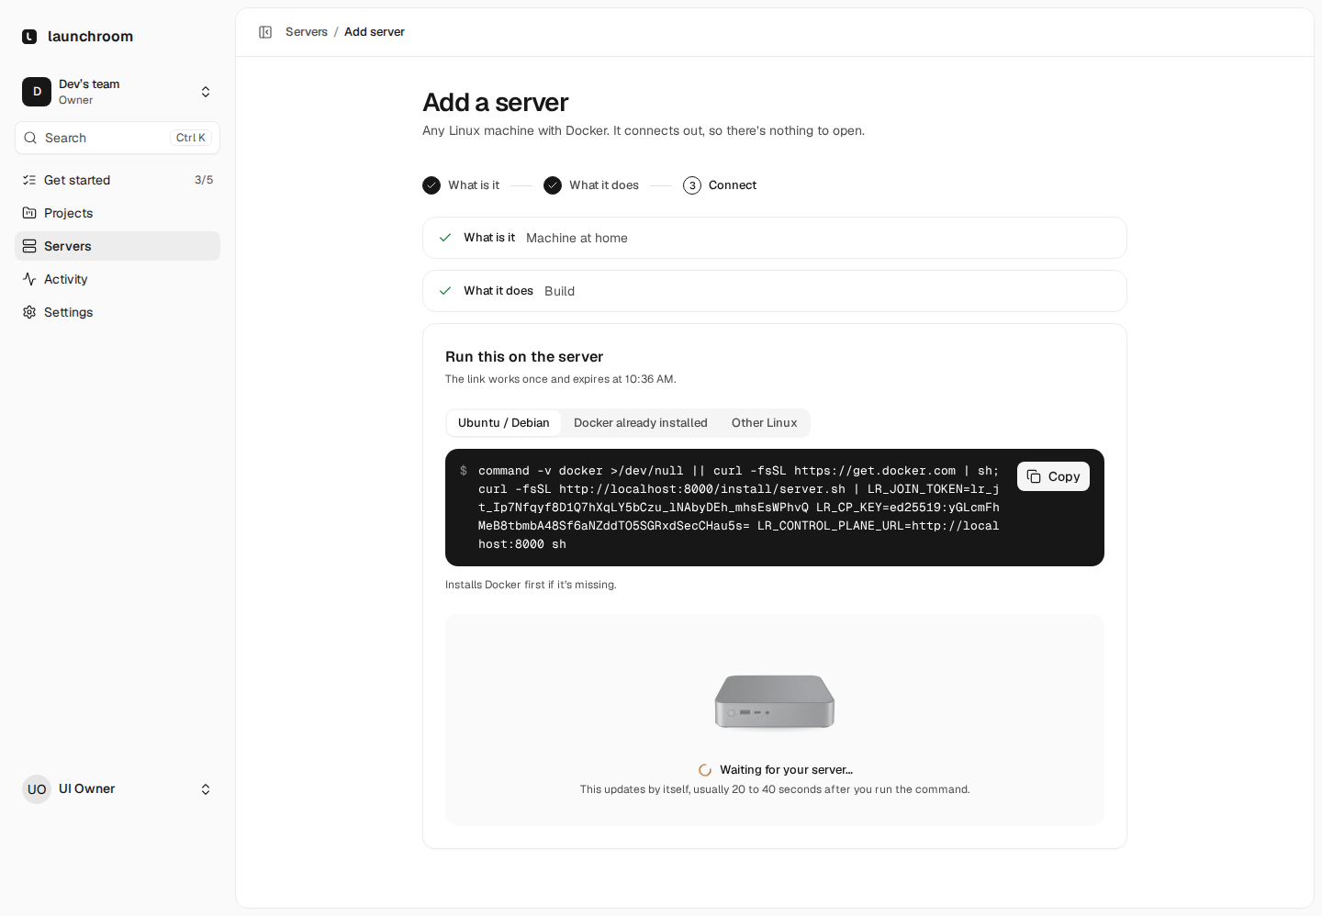Image resolution: width=1322 pixels, height=916 pixels.
Task: Click the updates by itself note
Action: click(x=775, y=789)
